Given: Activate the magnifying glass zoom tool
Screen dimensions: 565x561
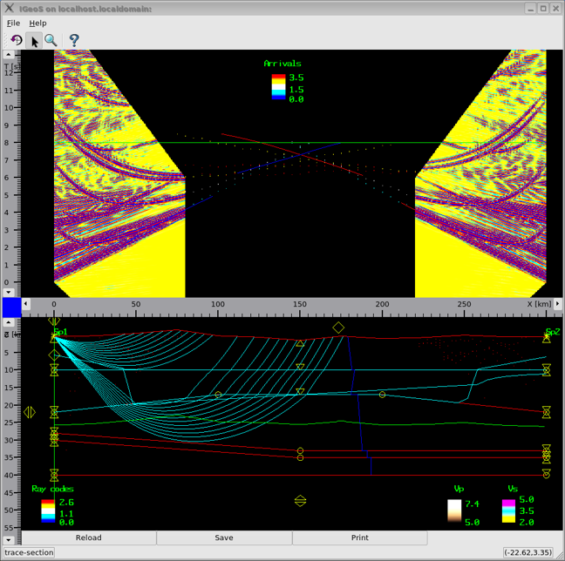Looking at the screenshot, I should point(51,40).
